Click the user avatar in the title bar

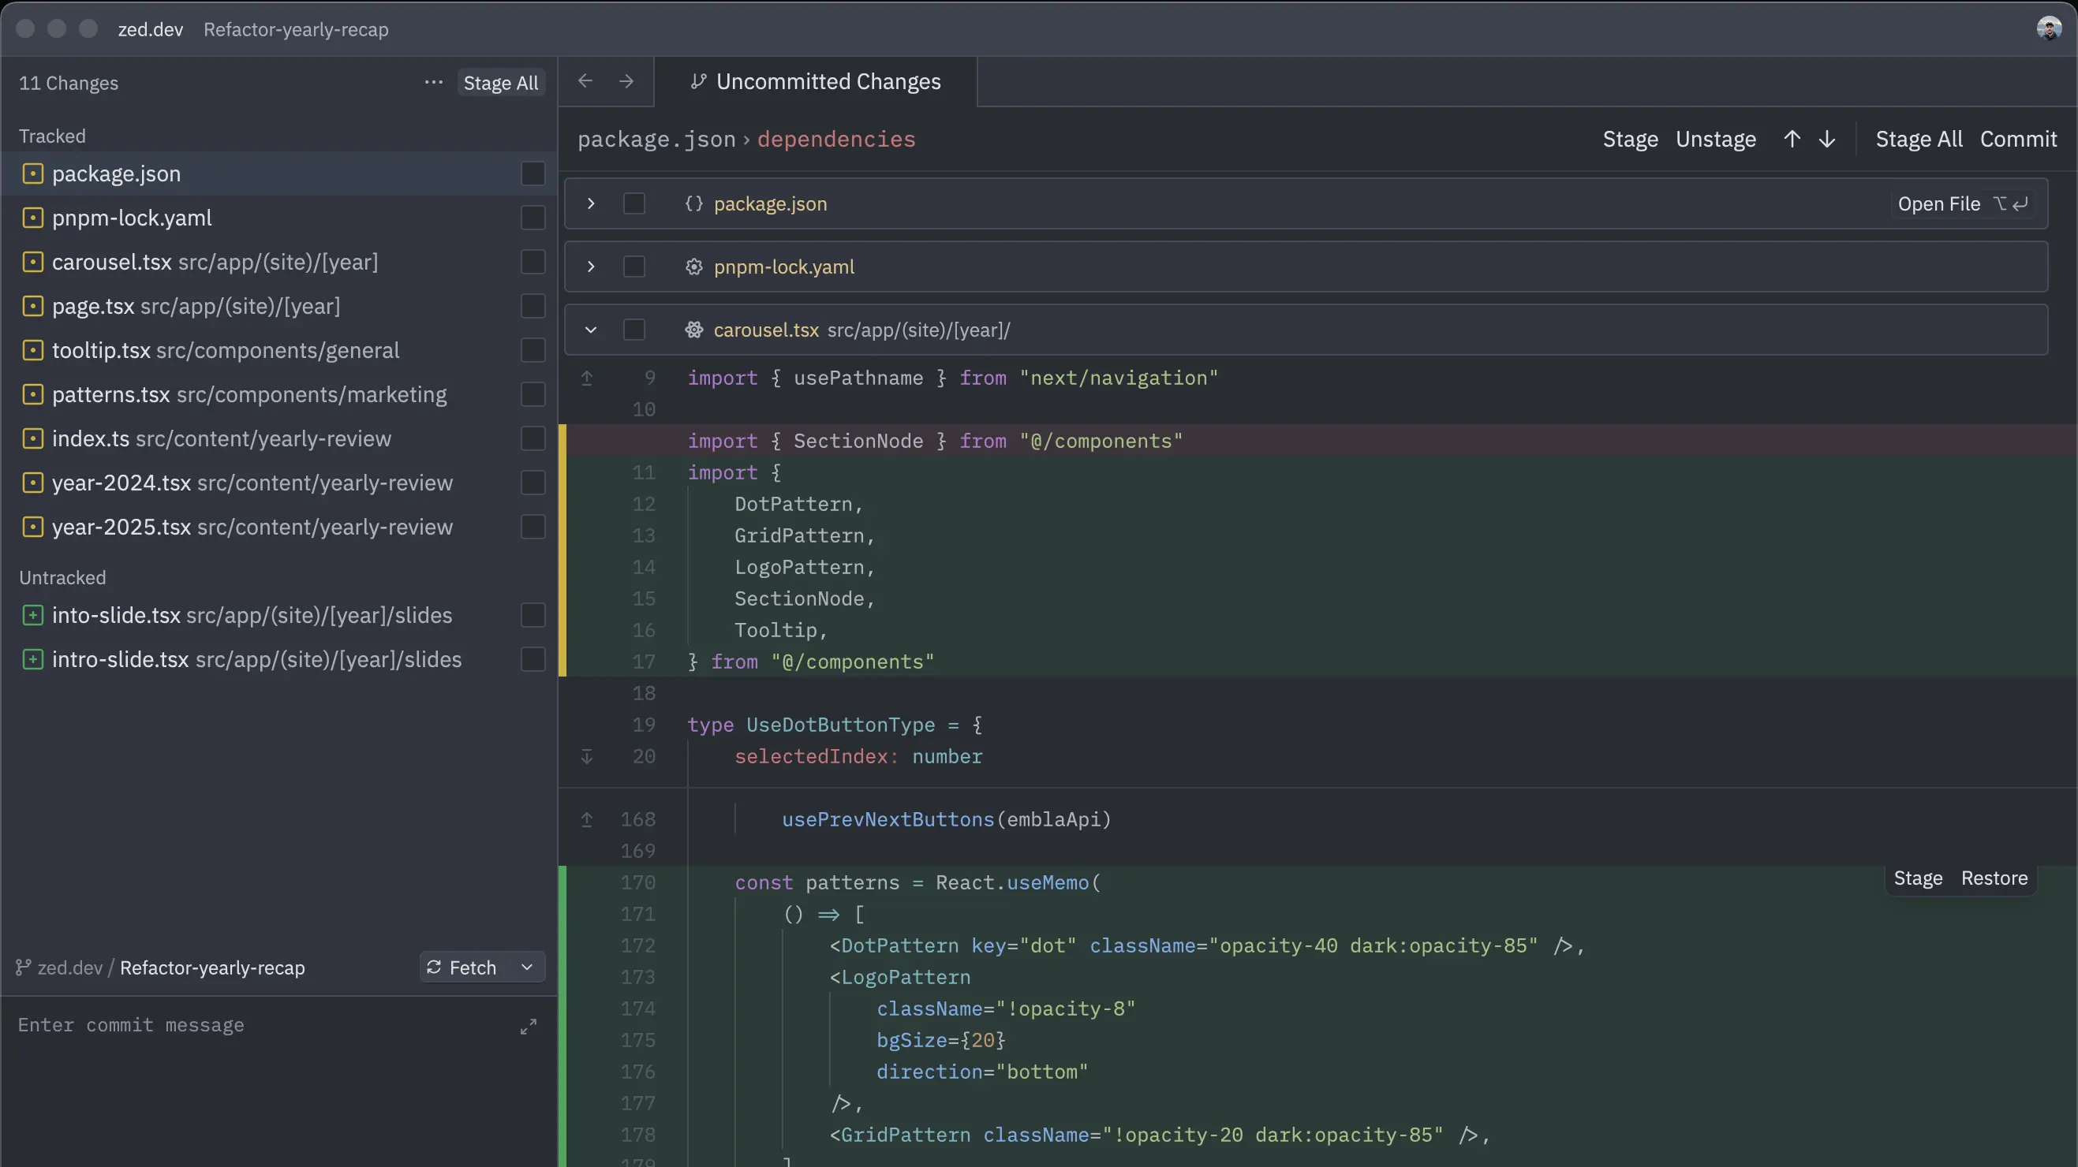pos(2050,28)
